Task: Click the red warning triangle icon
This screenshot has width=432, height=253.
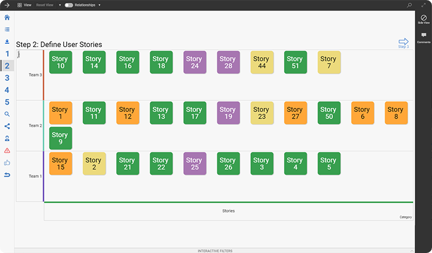Action: click(x=7, y=151)
